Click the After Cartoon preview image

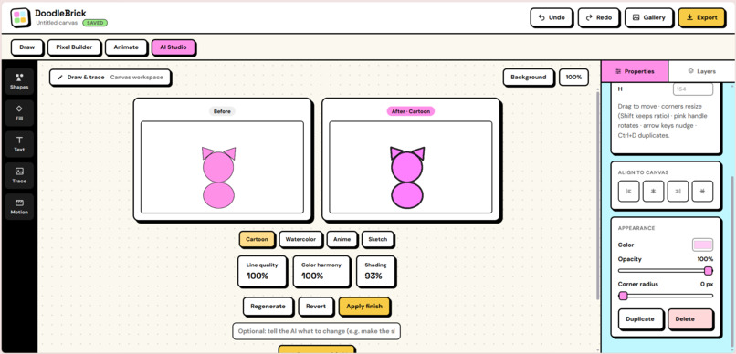[411, 167]
